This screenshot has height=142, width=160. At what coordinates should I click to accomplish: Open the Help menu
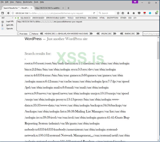42,2
